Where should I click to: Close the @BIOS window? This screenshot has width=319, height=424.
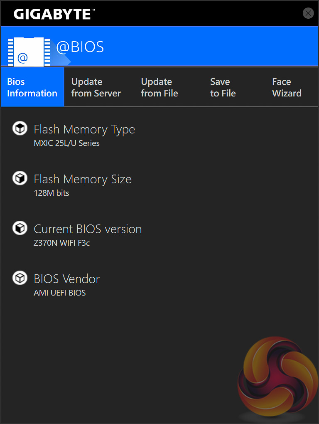click(x=308, y=13)
